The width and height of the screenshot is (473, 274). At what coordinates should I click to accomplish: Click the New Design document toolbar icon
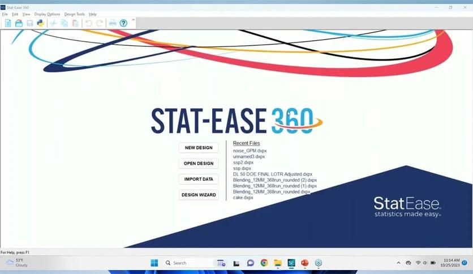tap(8, 23)
